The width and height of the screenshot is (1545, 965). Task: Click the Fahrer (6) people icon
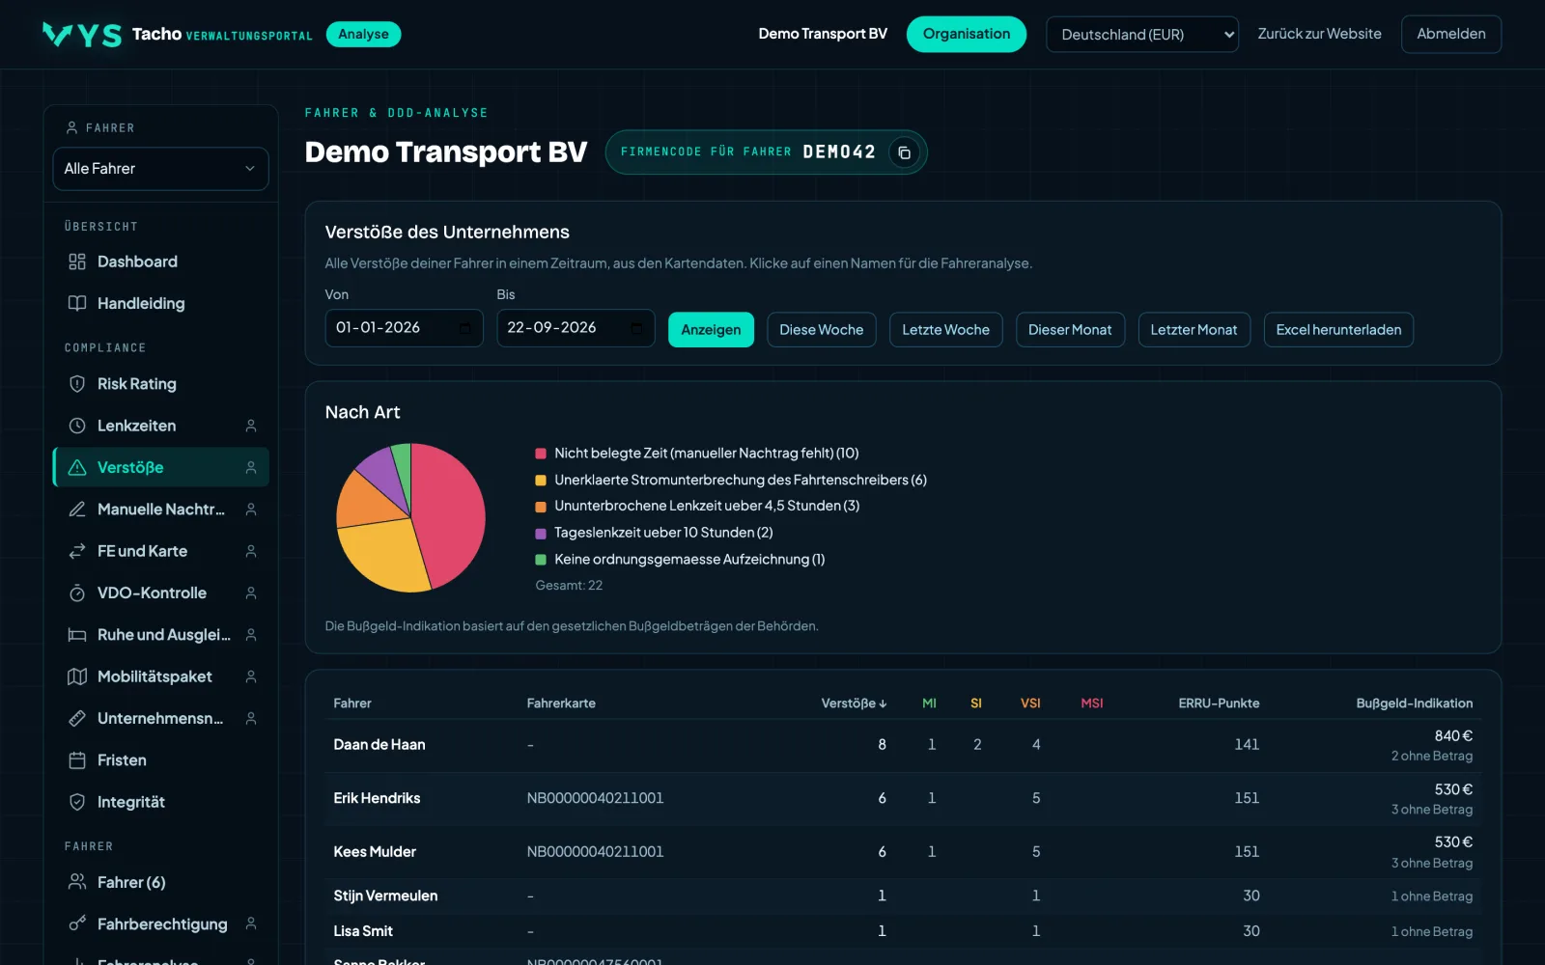[77, 882]
